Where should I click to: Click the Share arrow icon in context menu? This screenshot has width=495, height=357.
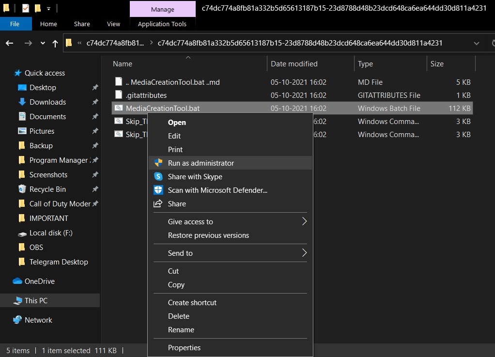(158, 203)
